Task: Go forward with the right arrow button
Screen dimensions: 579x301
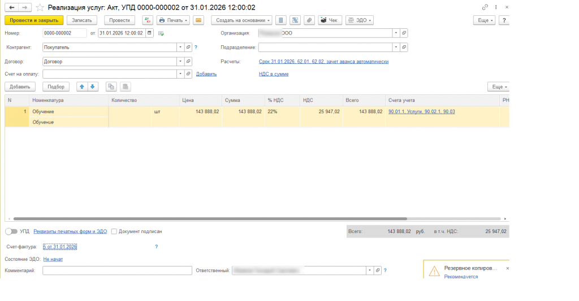Action: tap(24, 7)
